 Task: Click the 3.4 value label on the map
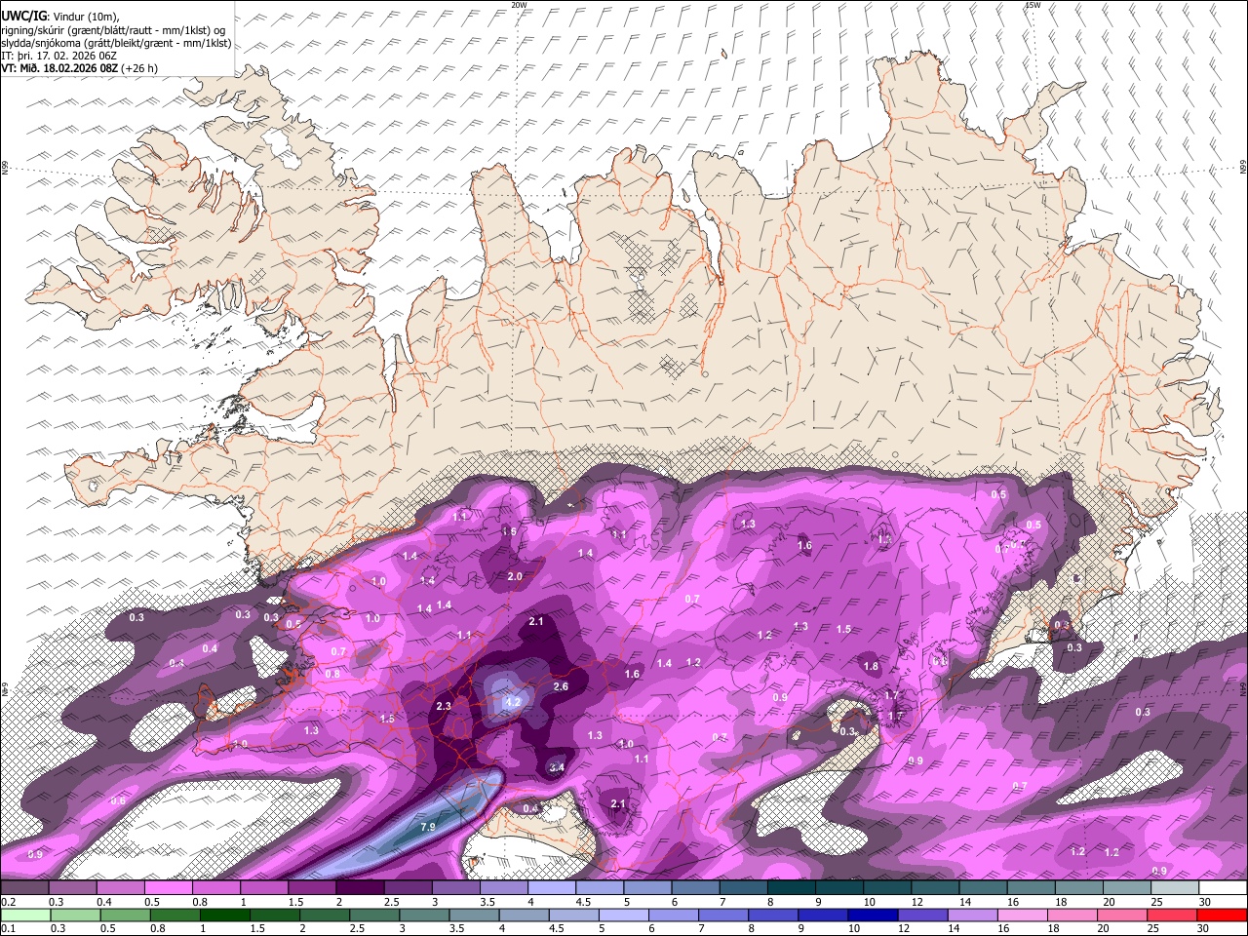point(557,767)
